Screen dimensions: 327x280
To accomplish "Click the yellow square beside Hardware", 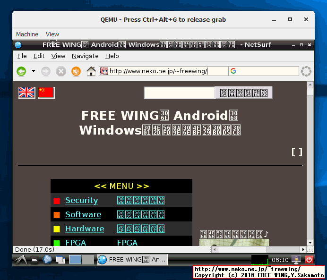I will pos(57,229).
